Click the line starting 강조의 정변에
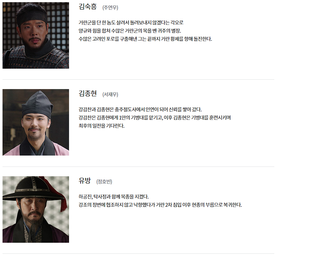Screen dimensions: 311x260 coord(160,205)
